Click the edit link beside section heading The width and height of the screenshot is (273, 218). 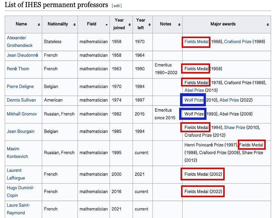[x=117, y=6]
